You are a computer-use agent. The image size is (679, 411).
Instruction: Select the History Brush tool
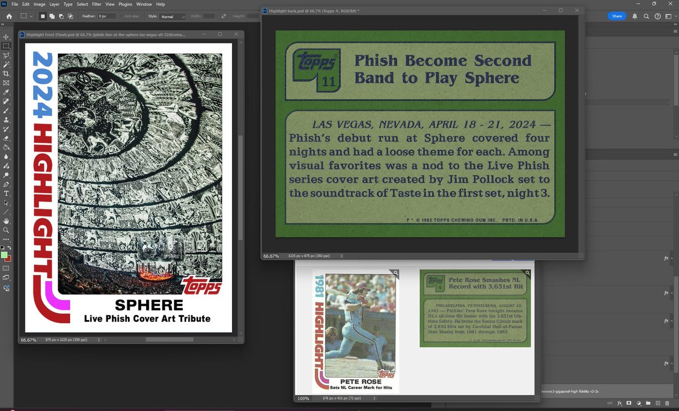(6, 129)
